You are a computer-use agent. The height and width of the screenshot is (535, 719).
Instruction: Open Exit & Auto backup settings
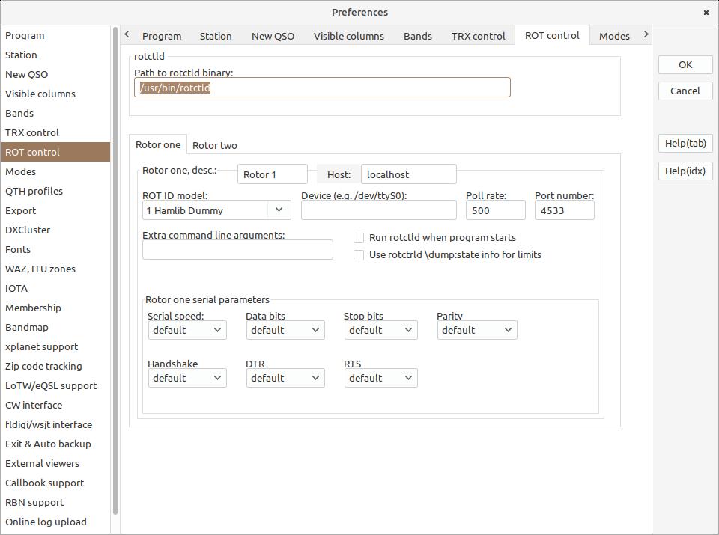click(x=55, y=444)
